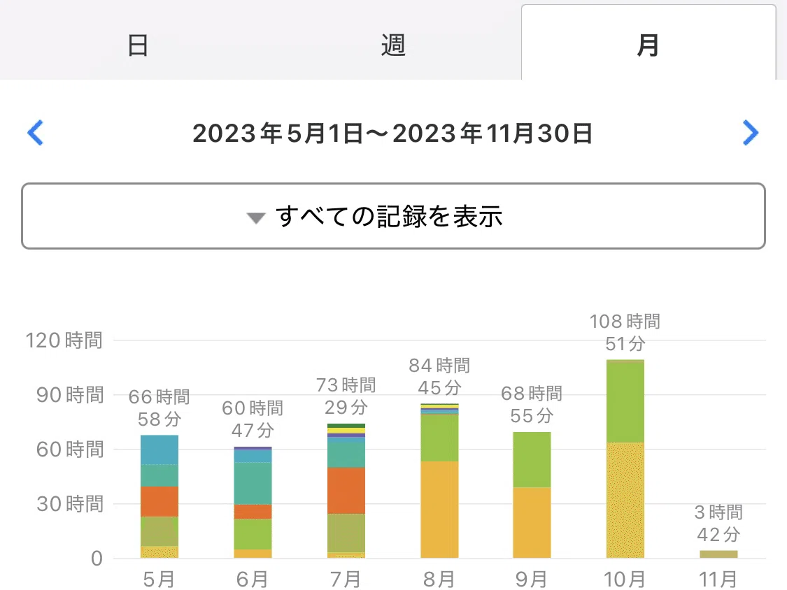Click the 120時間 axis label
Viewport: 787px width, 590px height.
[64, 340]
